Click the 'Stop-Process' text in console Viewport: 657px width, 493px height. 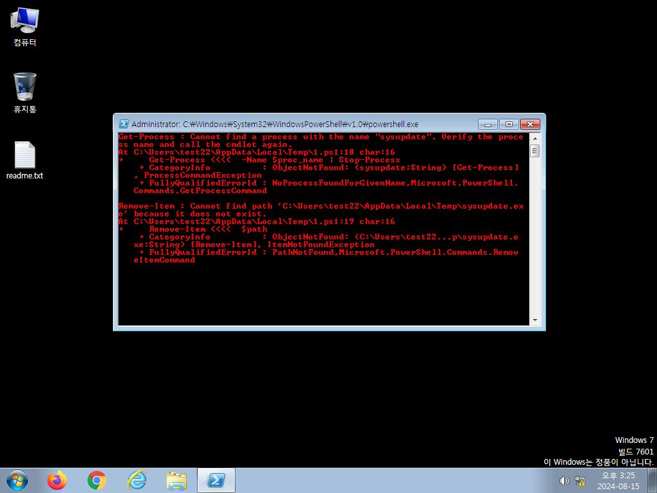click(369, 160)
